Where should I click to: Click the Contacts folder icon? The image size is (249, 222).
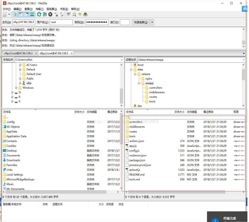click(x=4, y=141)
